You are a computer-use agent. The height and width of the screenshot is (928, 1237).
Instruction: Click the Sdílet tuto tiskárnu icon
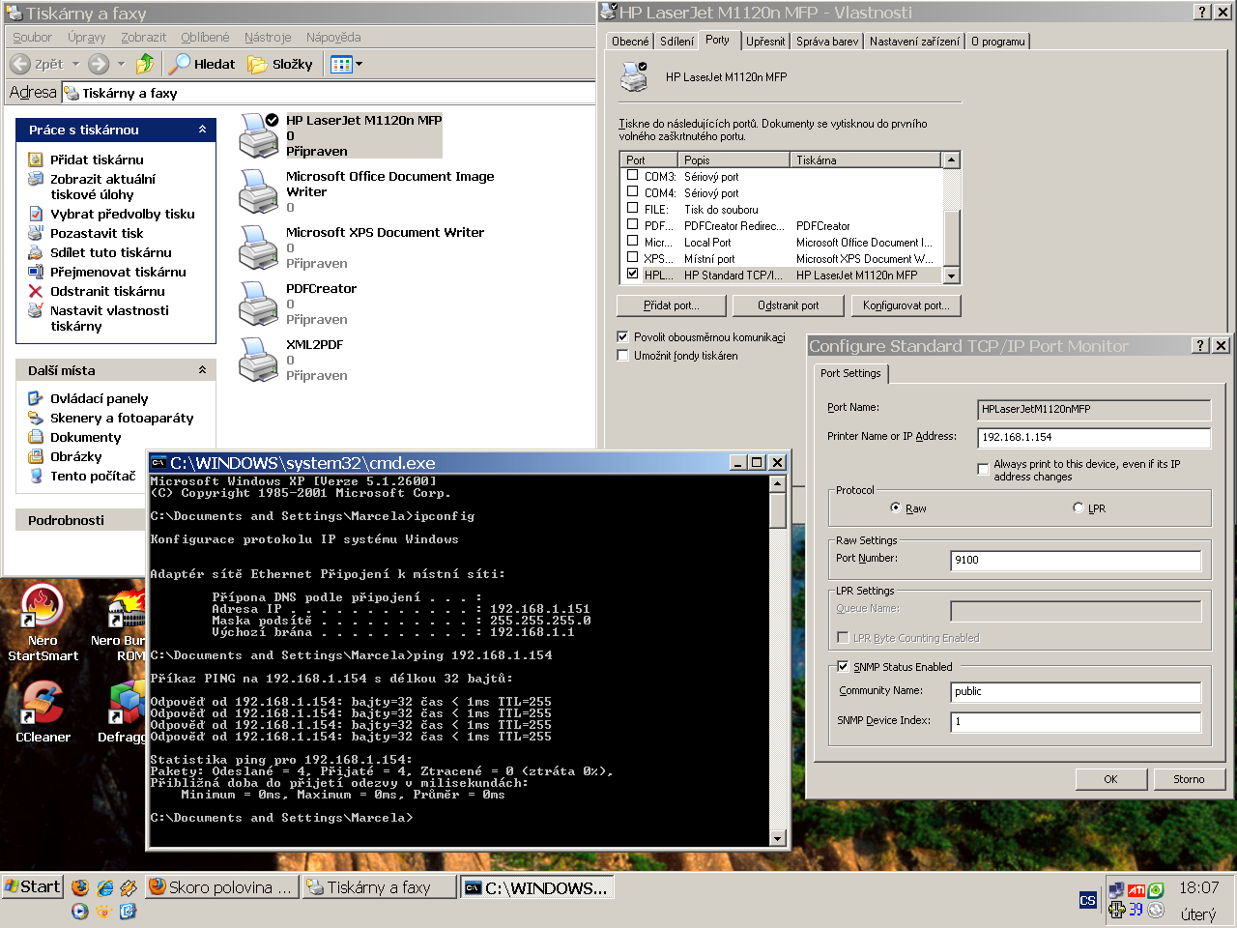click(x=36, y=252)
